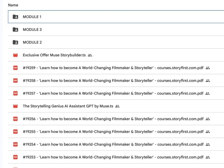Click the PDF icon for file #19257

15,93
